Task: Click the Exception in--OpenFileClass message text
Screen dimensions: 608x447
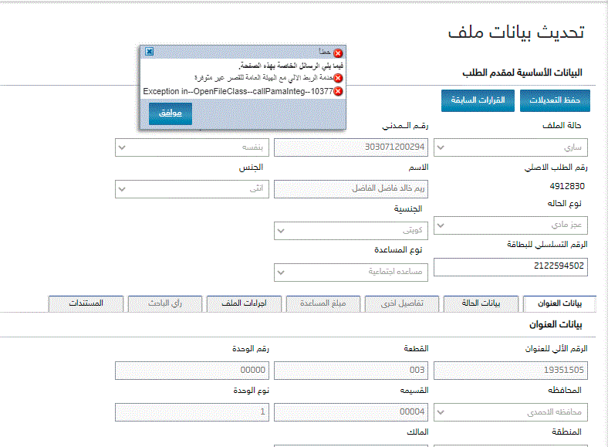Action: click(238, 92)
